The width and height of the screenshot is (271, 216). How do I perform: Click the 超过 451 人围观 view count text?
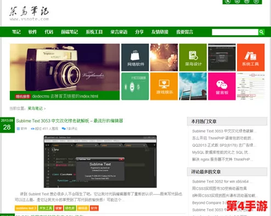[x=47, y=129]
